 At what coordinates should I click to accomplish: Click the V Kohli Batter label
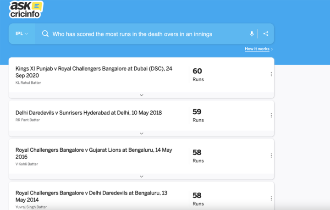coord(27,164)
